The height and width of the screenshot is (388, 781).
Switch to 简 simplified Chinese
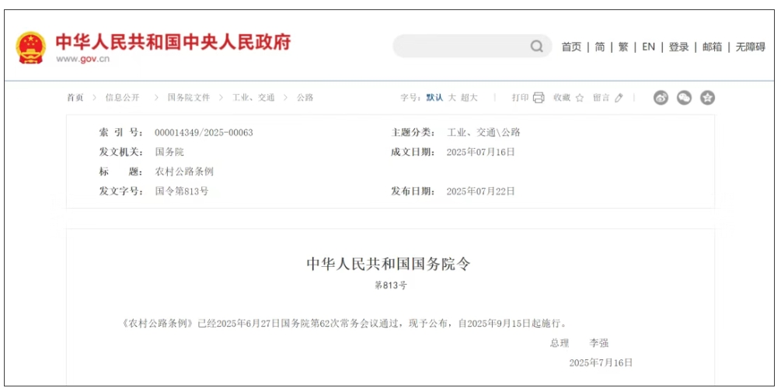click(x=600, y=47)
